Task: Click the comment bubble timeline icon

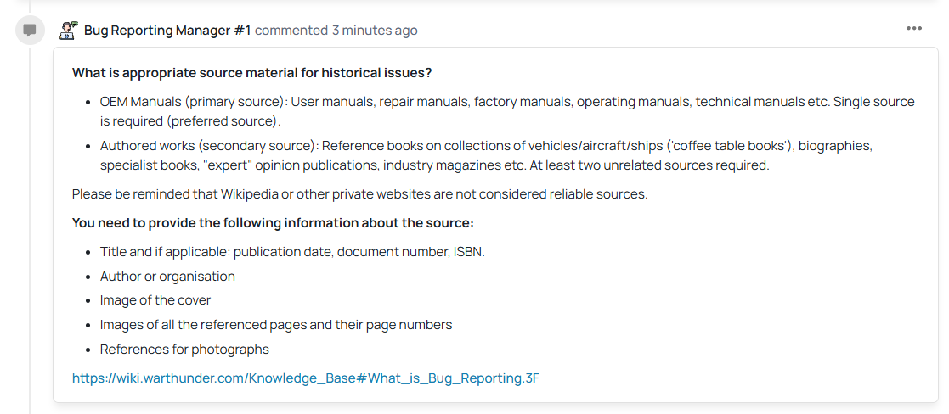Action: [30, 31]
